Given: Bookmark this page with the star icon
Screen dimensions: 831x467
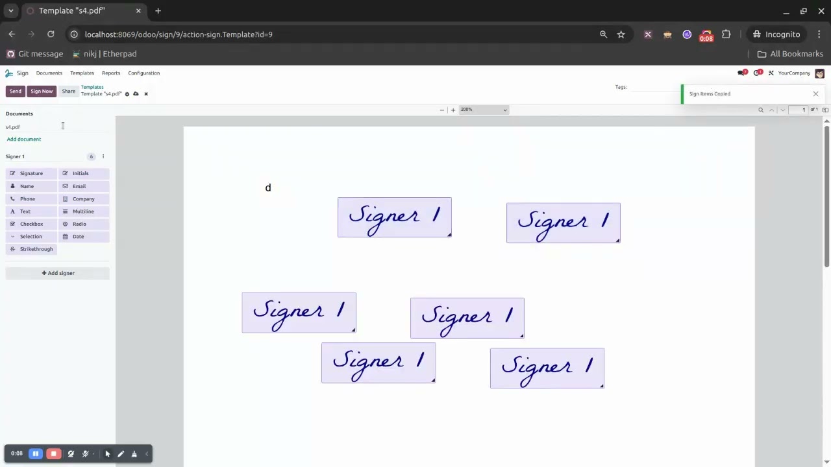Looking at the screenshot, I should [x=621, y=34].
